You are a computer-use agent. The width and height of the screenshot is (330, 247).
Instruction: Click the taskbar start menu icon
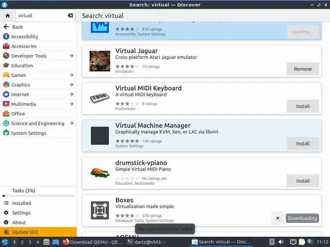click(x=5, y=242)
